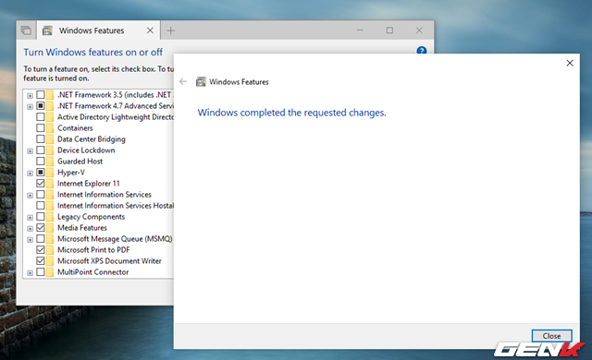Enable the Containers checkbox
The image size is (592, 360).
click(41, 128)
